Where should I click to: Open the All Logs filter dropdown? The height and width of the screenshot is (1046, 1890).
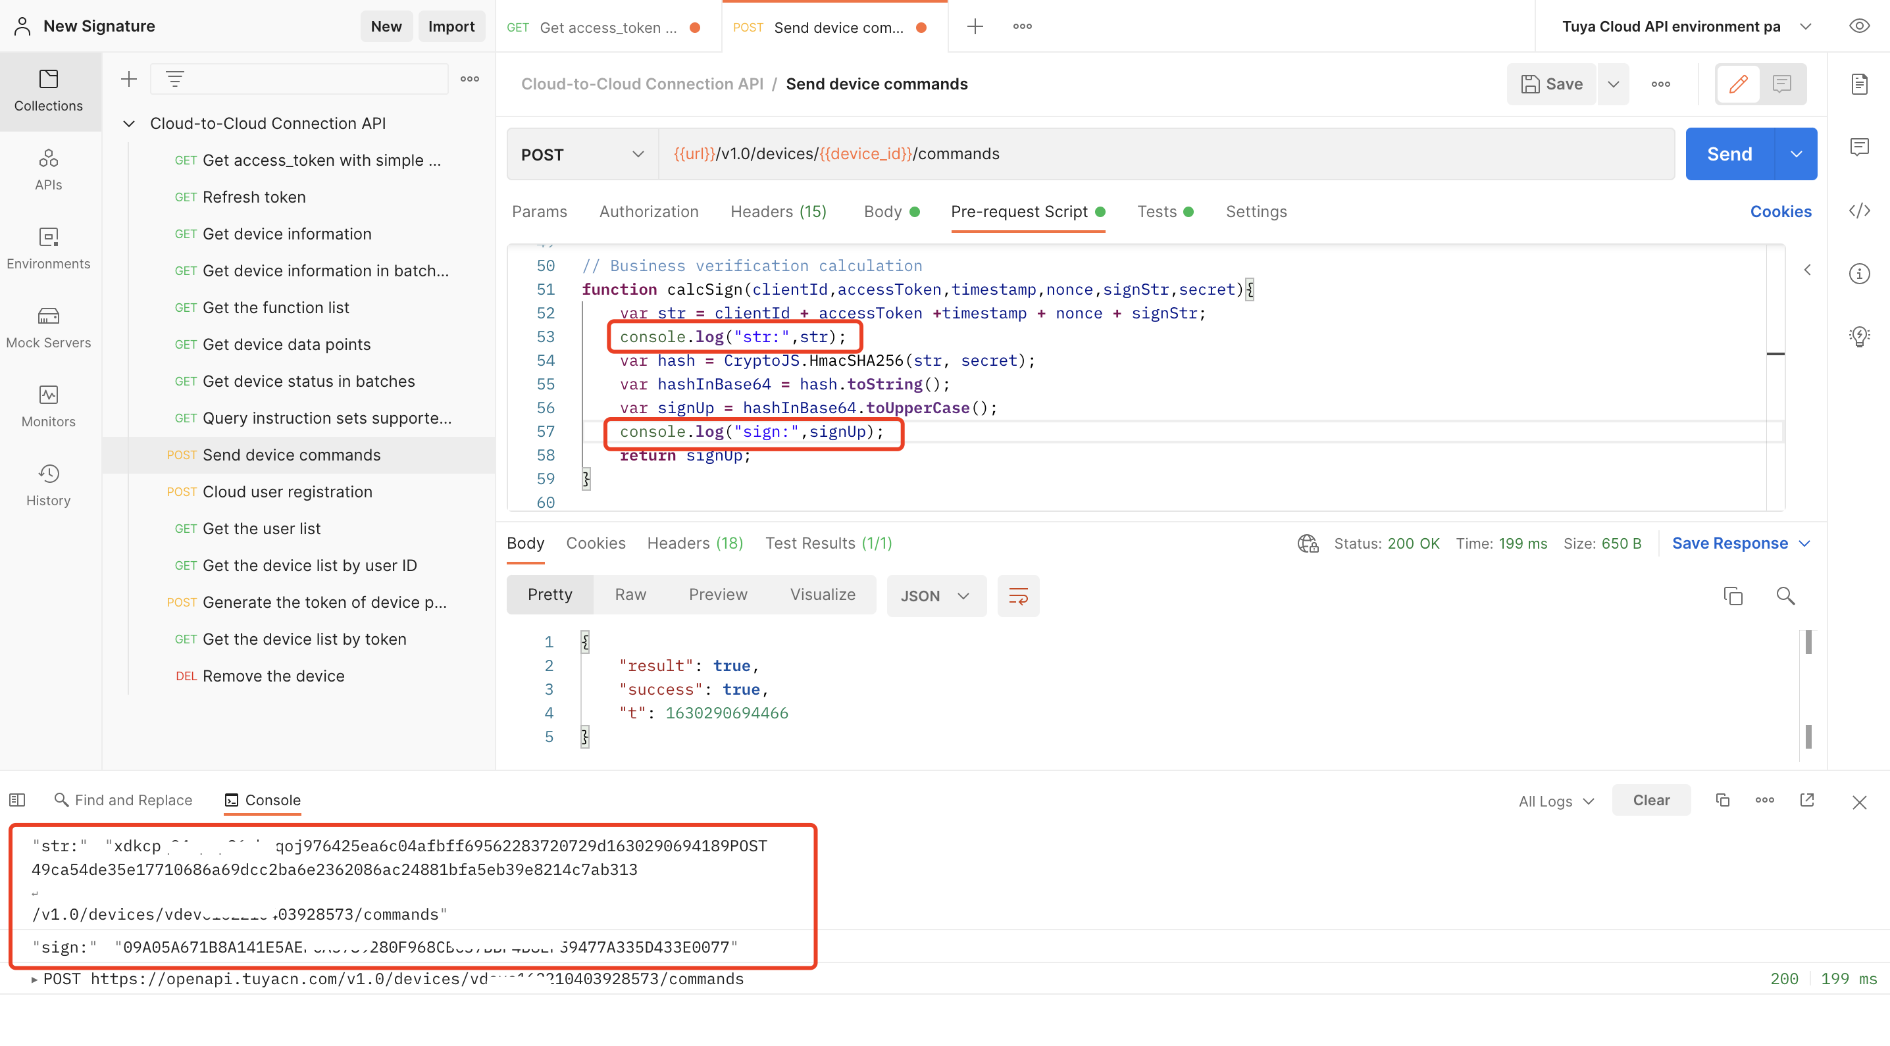1556,801
